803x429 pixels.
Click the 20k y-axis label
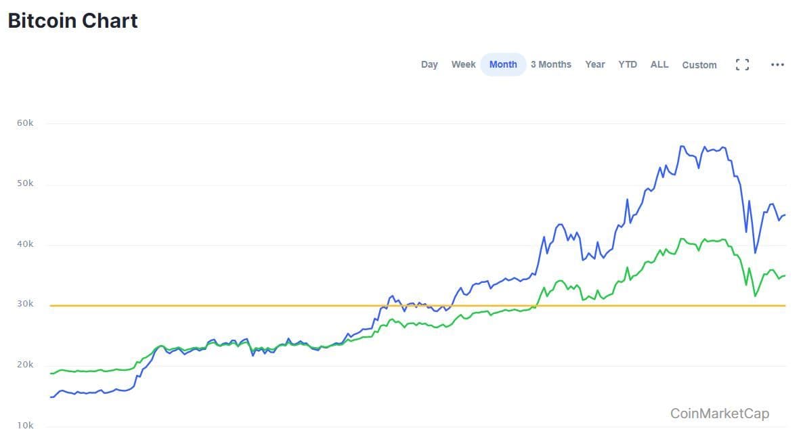click(x=26, y=365)
